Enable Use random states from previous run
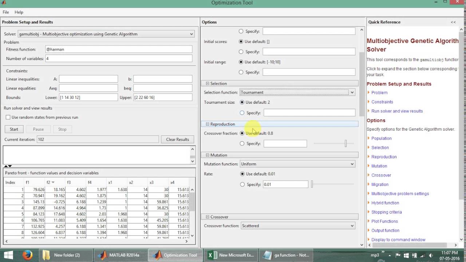 [x=8, y=117]
